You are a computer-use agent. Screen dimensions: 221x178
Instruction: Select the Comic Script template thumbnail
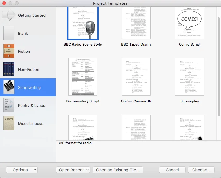[x=190, y=23]
